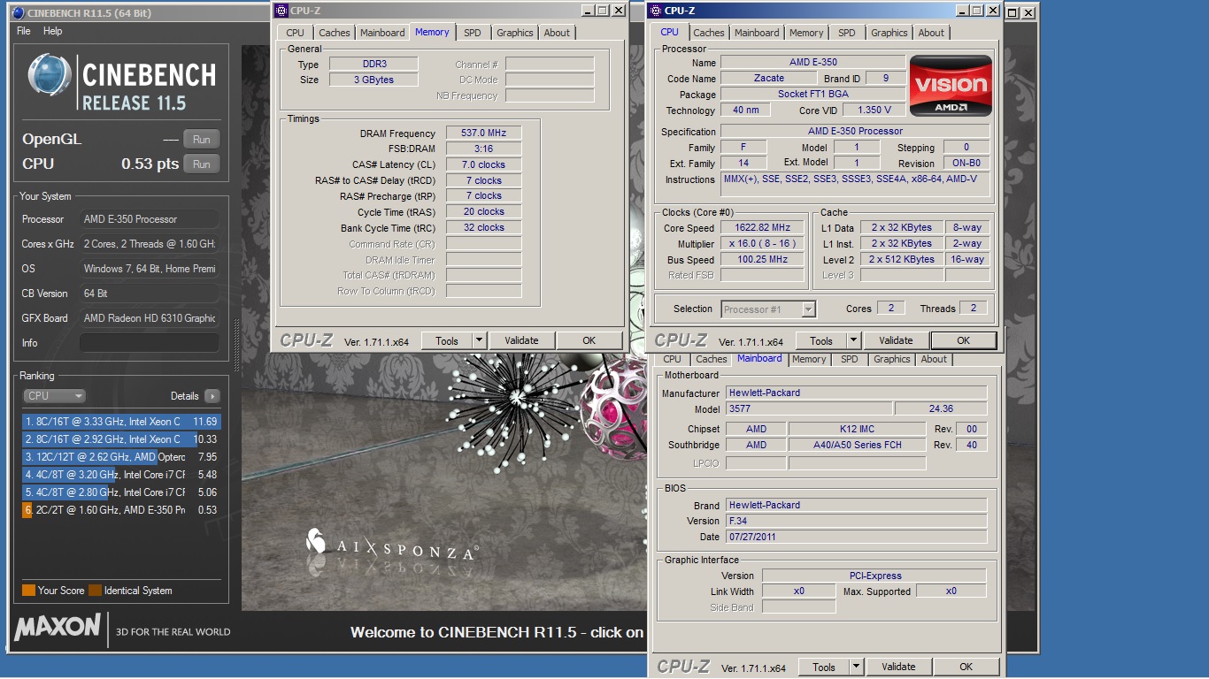The height and width of the screenshot is (679, 1209).
Task: Click Tools button in Memory-tab CPU-Z window
Action: (x=447, y=340)
